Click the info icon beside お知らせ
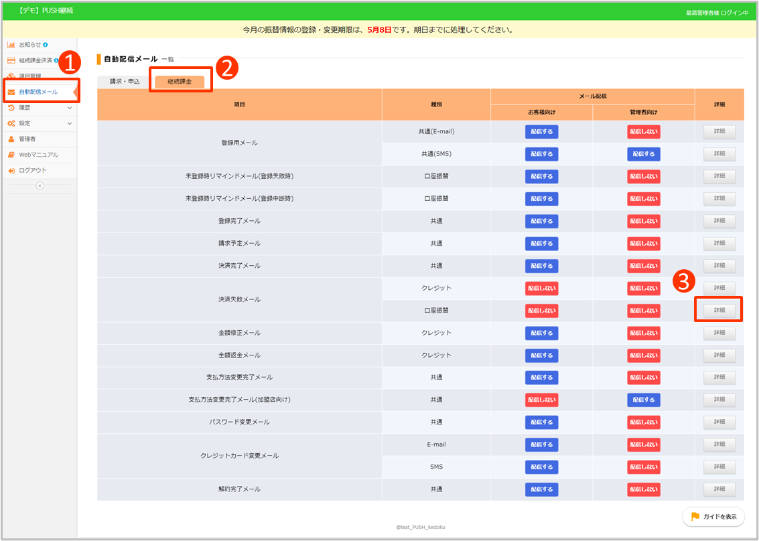Image resolution: width=759 pixels, height=541 pixels. (x=46, y=45)
